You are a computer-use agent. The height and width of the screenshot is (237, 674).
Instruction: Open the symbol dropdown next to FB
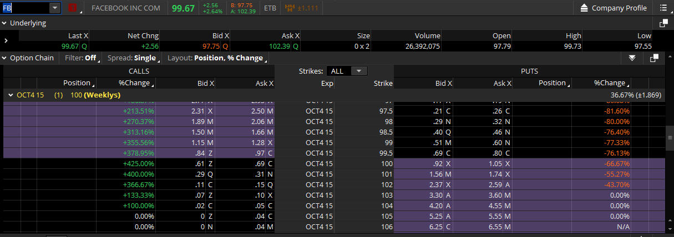pos(54,8)
